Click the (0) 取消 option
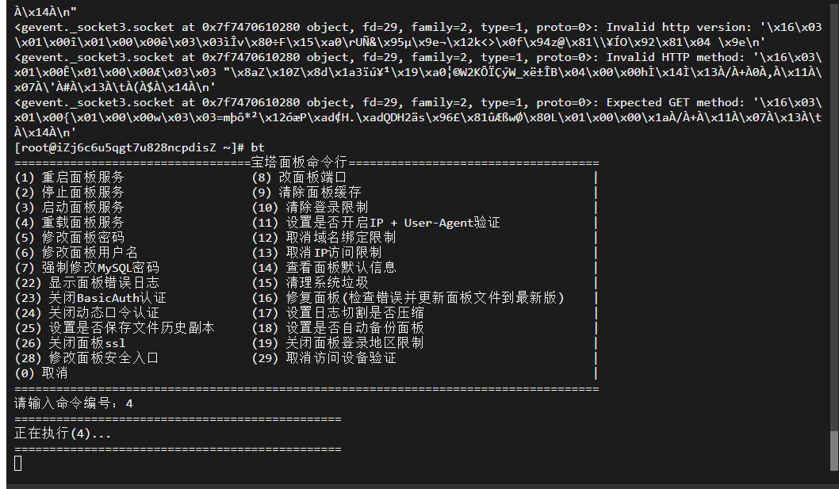 point(41,373)
